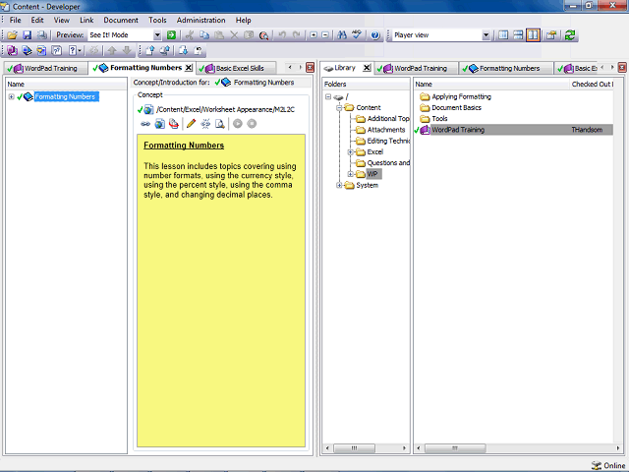This screenshot has width=629, height=472.
Task: Close the left Formatting Numbers tab
Action: (189, 68)
